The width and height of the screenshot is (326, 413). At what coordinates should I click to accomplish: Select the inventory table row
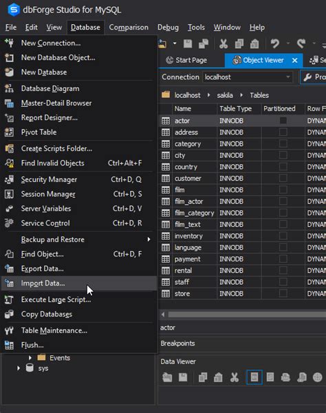coord(243,236)
